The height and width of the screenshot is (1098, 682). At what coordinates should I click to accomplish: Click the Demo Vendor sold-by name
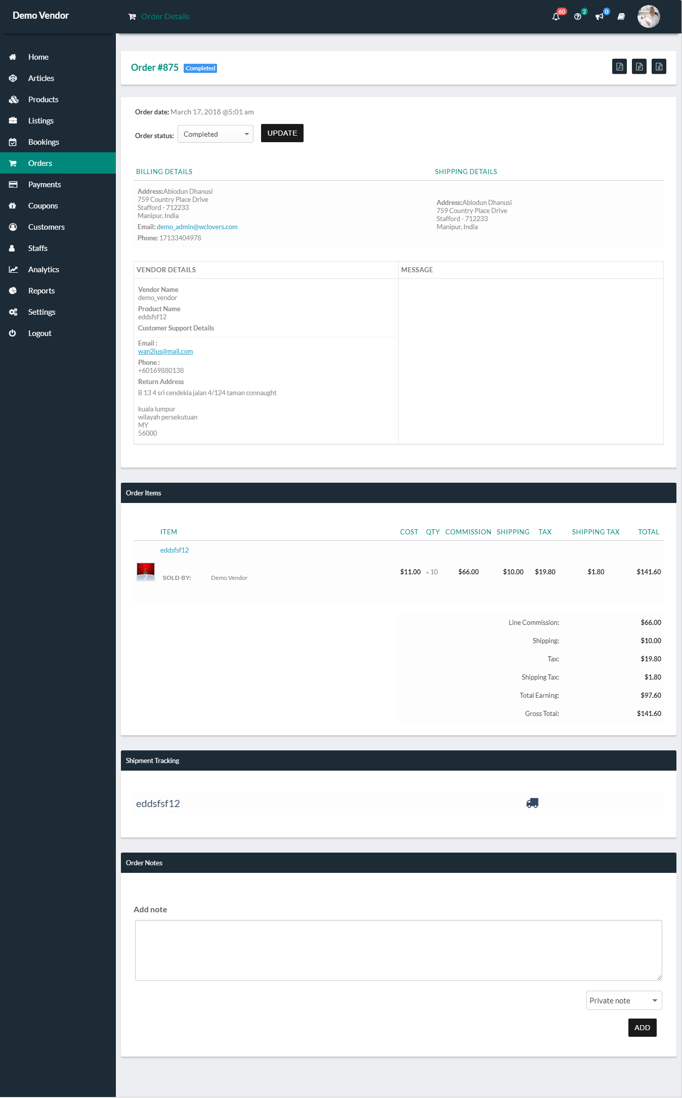[x=229, y=578]
